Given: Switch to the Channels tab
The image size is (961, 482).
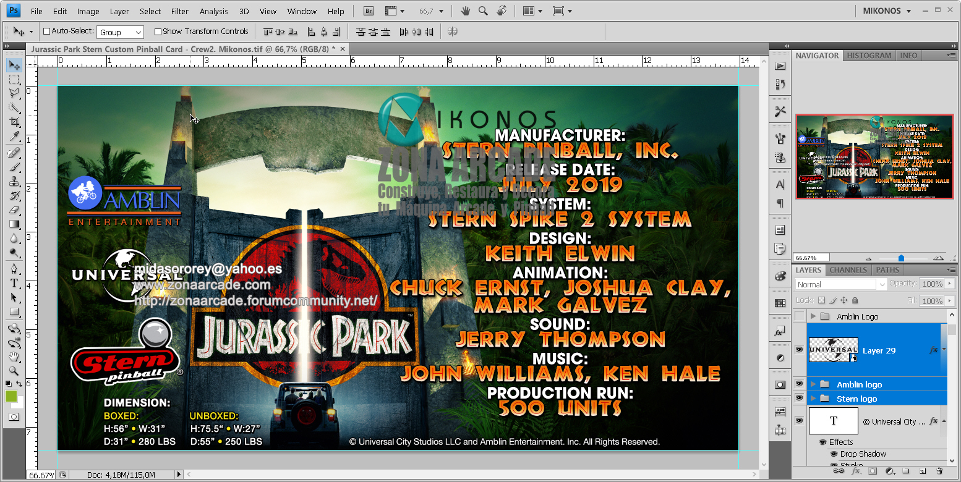Looking at the screenshot, I should coord(848,269).
